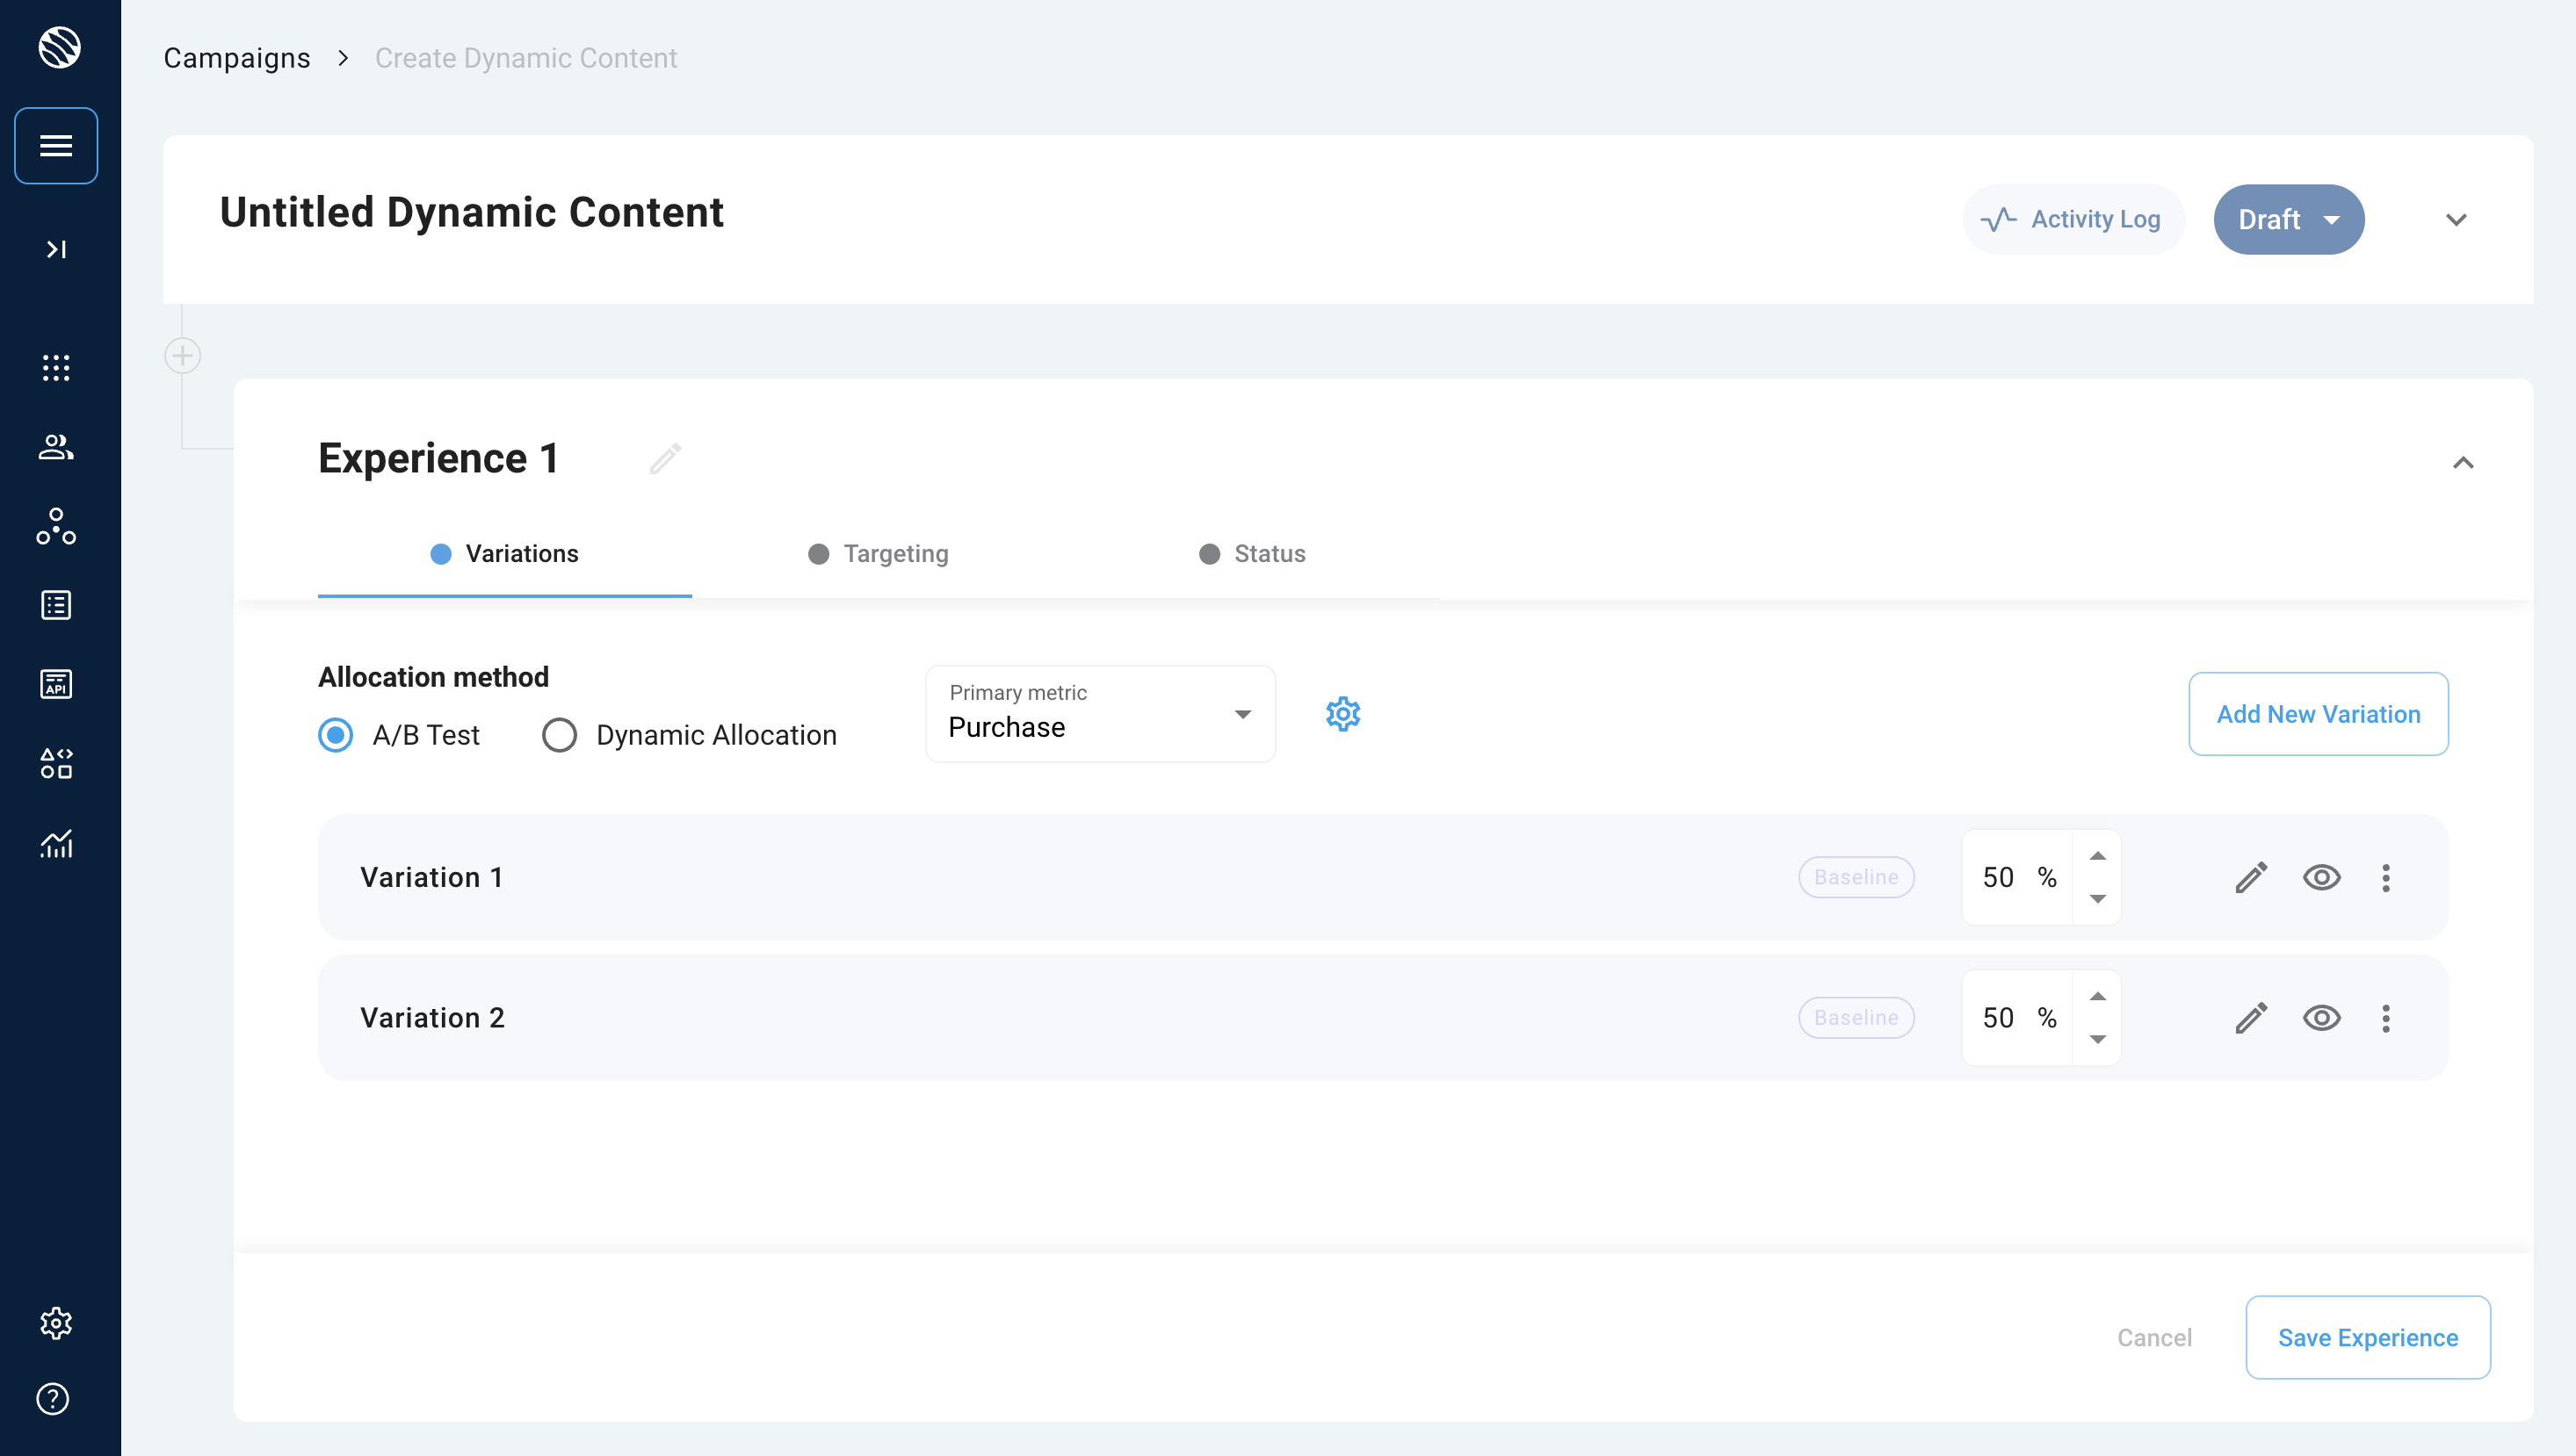Viewport: 2576px width, 1456px height.
Task: Open the help question mark icon
Action: pyautogui.click(x=53, y=1399)
